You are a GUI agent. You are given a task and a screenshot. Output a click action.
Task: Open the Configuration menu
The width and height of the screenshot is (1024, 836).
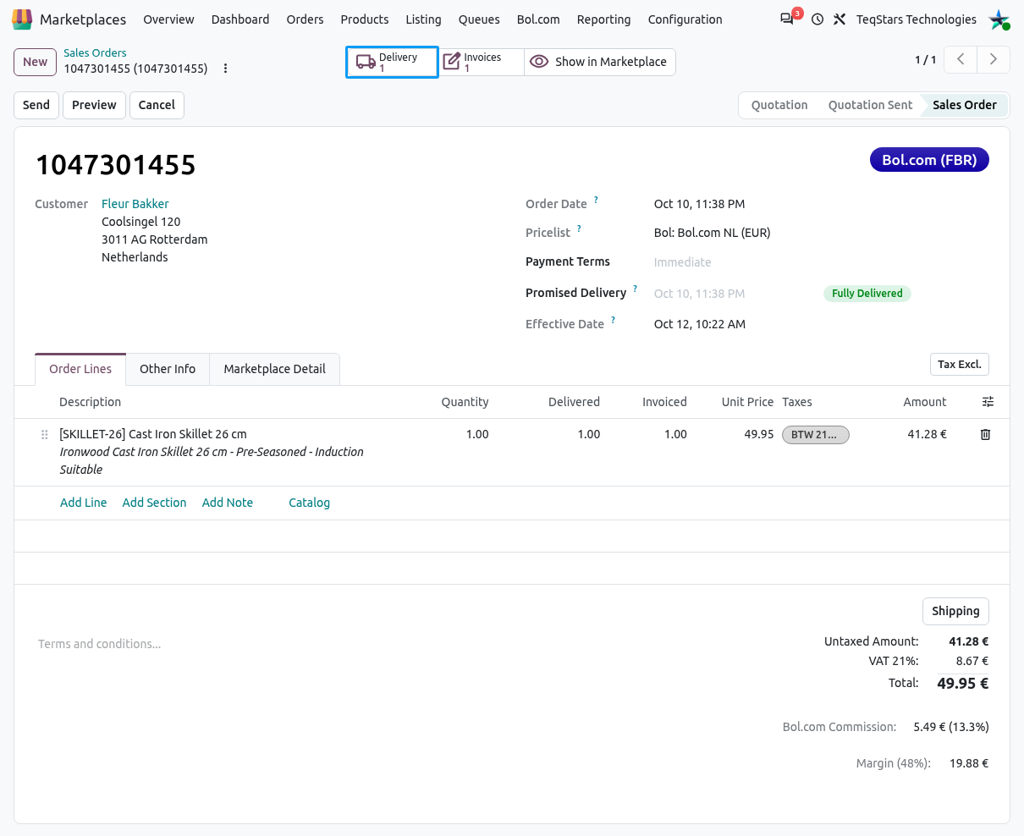coord(685,19)
